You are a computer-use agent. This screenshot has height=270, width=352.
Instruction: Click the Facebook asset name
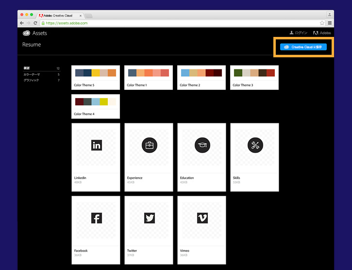(x=81, y=251)
